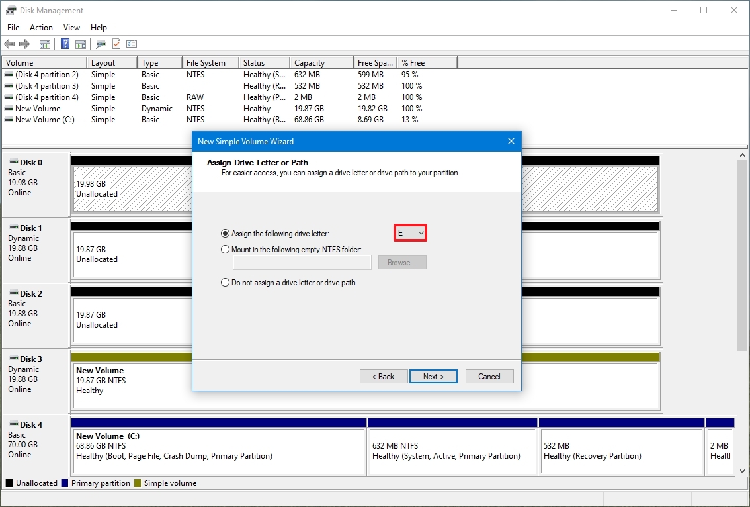This screenshot has height=507, width=750.
Task: Click the Back navigation arrow icon
Action: (x=9, y=44)
